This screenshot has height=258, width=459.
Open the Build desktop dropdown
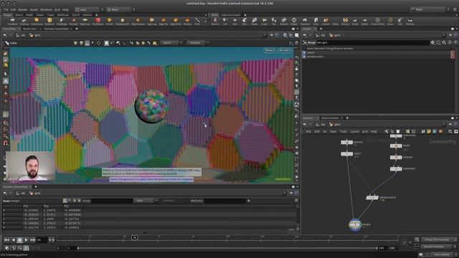(x=89, y=9)
